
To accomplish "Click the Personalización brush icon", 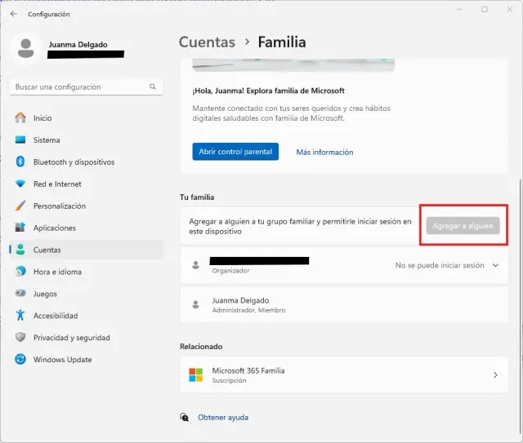I will pos(20,206).
